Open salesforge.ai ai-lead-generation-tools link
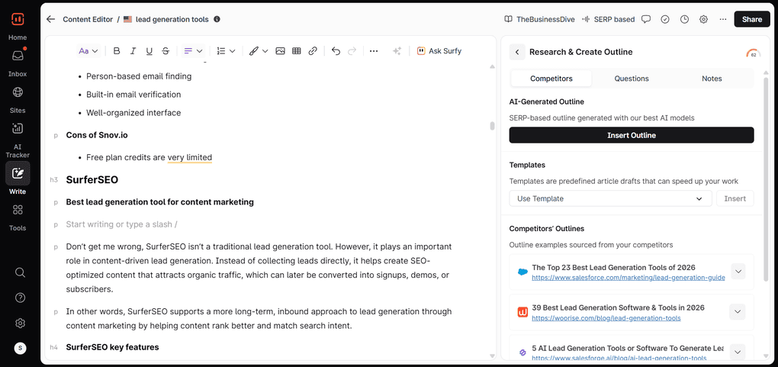The height and width of the screenshot is (367, 778). [619, 358]
